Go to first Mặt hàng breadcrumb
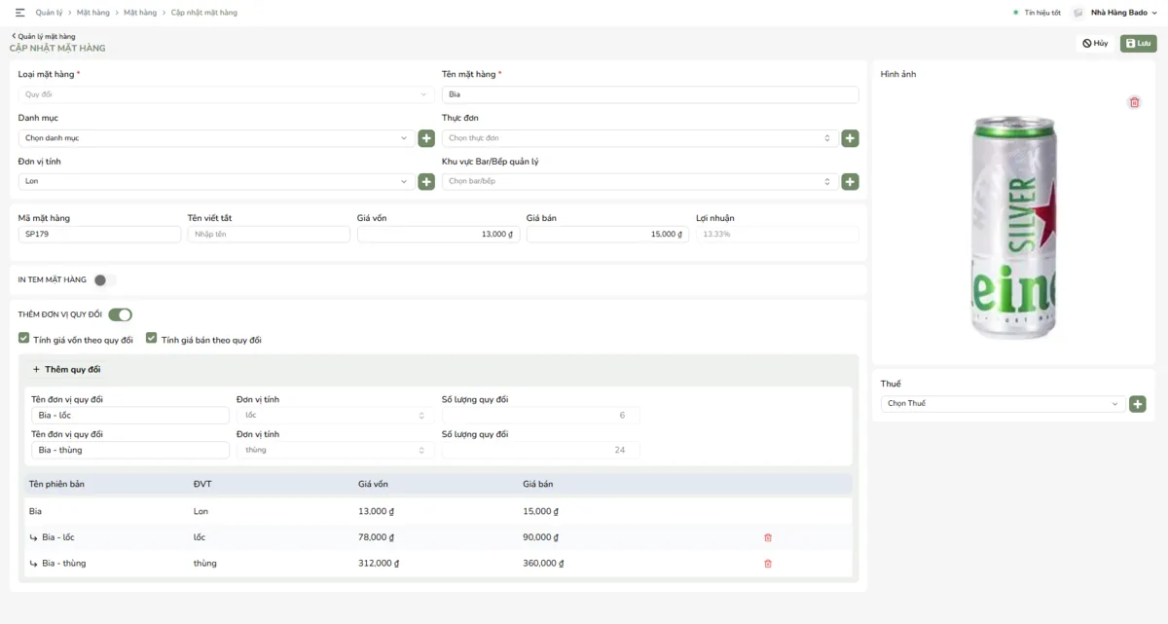 [93, 13]
